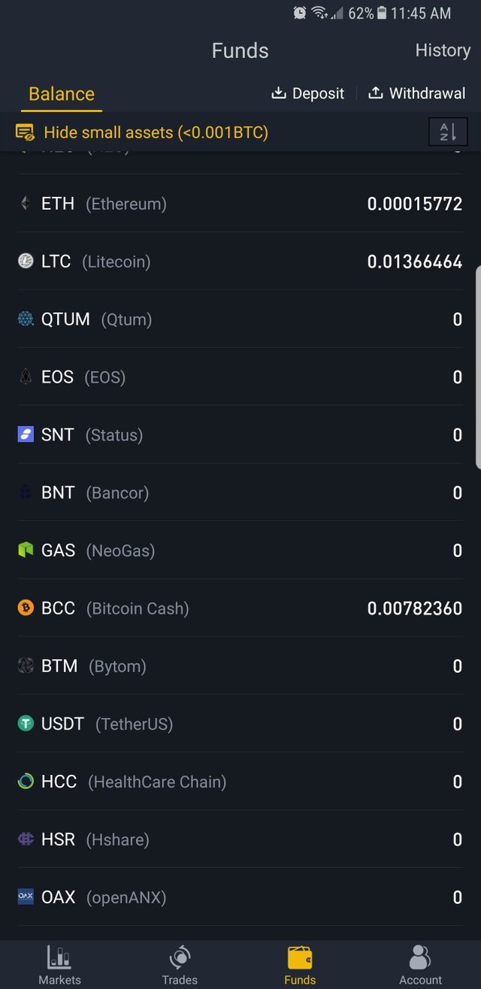Enable Hide small assets option
Screen dimensions: 481x989
[x=156, y=132]
